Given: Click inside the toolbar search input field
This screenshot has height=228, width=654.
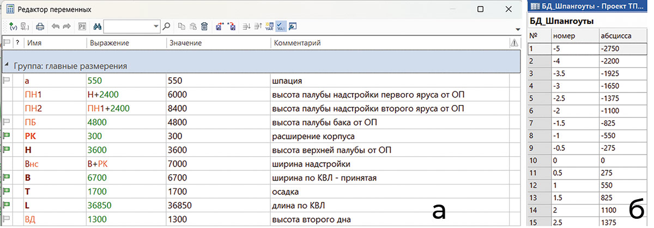Looking at the screenshot, I should pyautogui.click(x=128, y=26).
